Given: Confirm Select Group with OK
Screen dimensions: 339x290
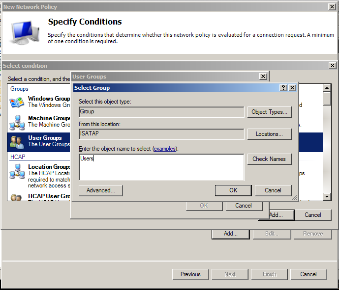Looking at the screenshot, I should pyautogui.click(x=233, y=190).
